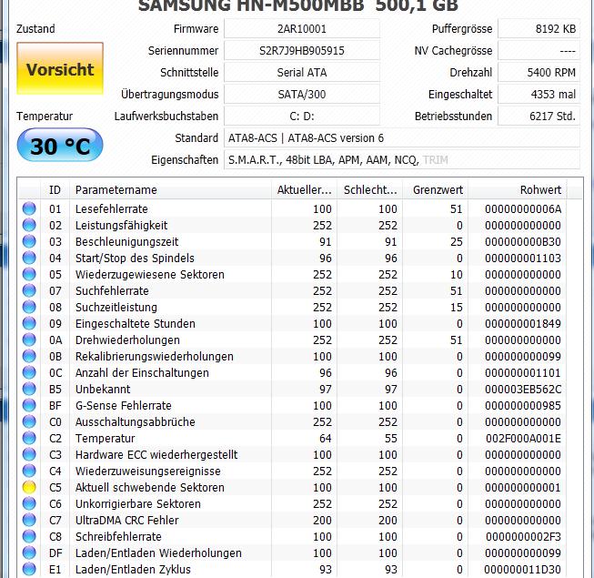This screenshot has width=594, height=578.
Task: Click the Rohwert column header
Action: click(518, 189)
